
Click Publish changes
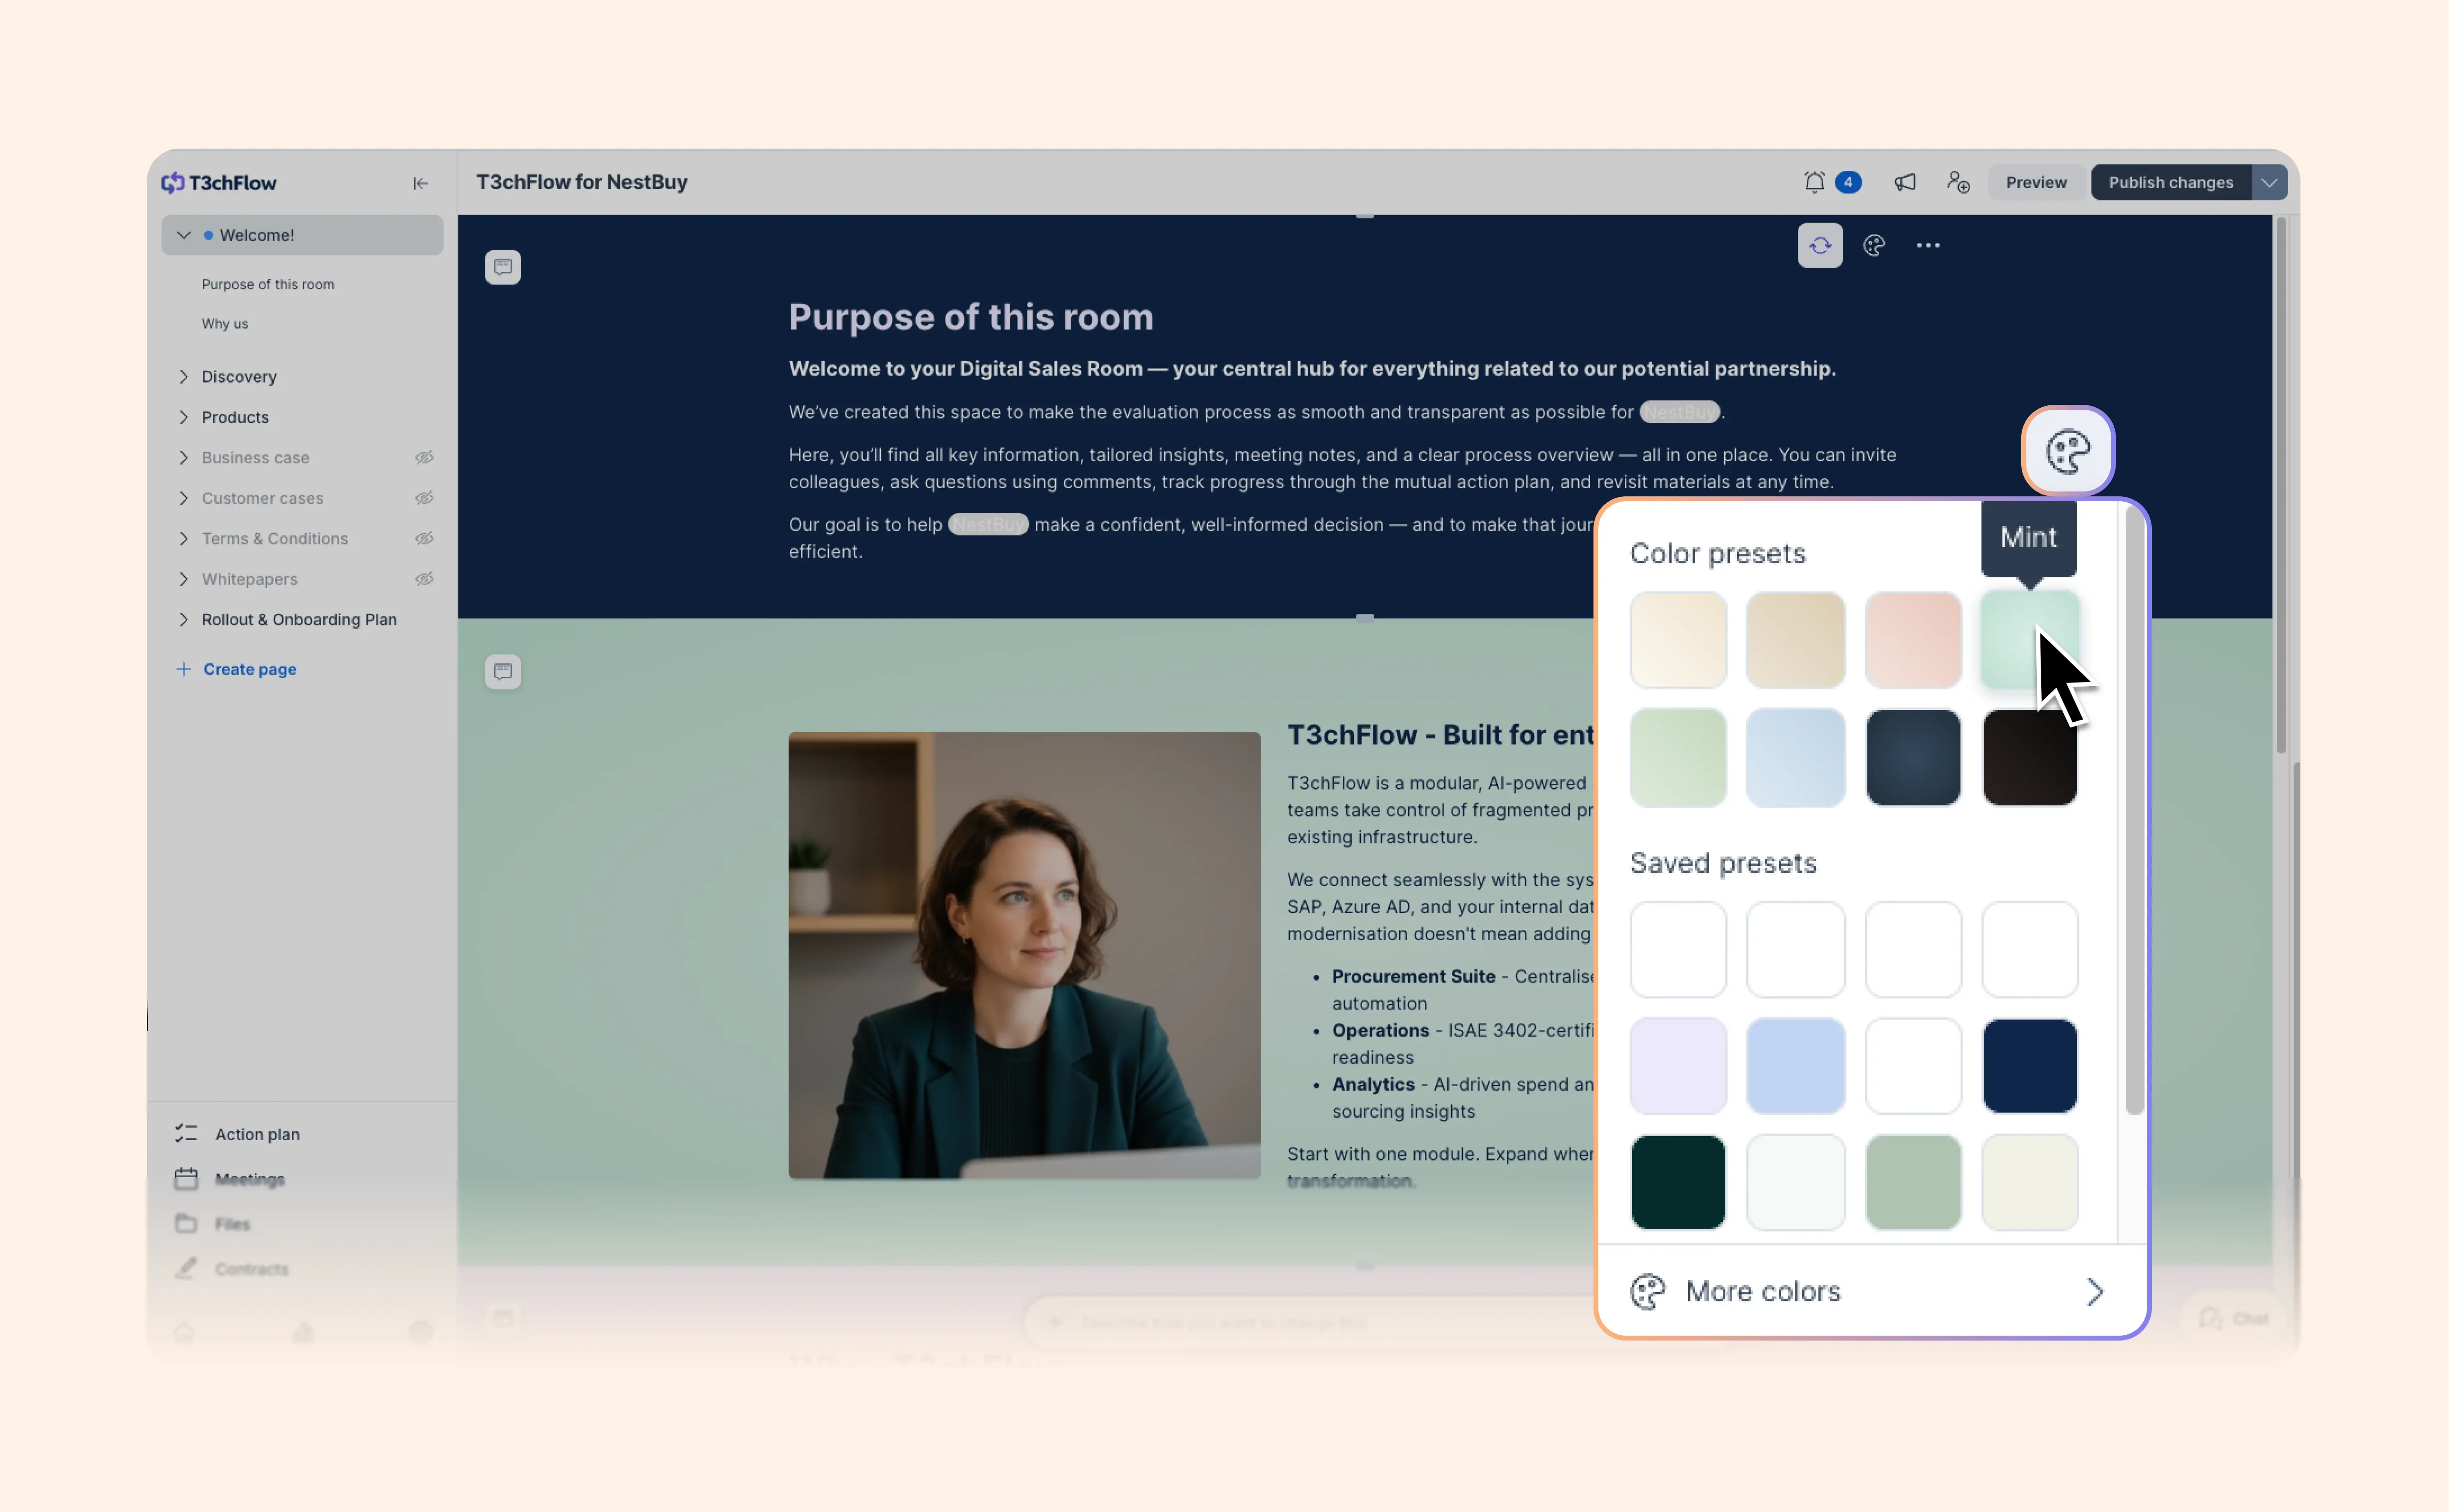pos(2171,182)
